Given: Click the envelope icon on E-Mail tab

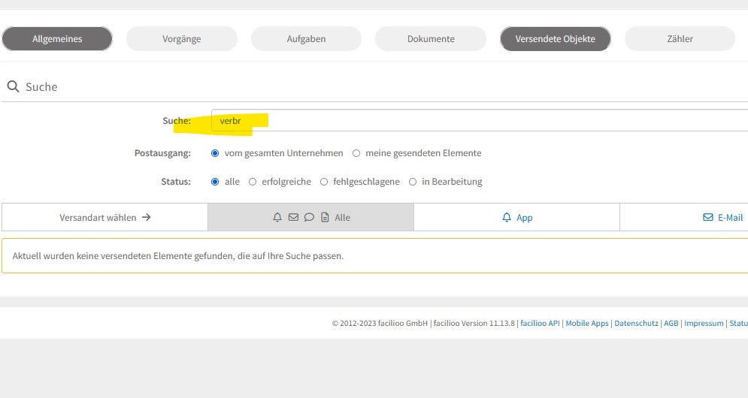Looking at the screenshot, I should (707, 217).
